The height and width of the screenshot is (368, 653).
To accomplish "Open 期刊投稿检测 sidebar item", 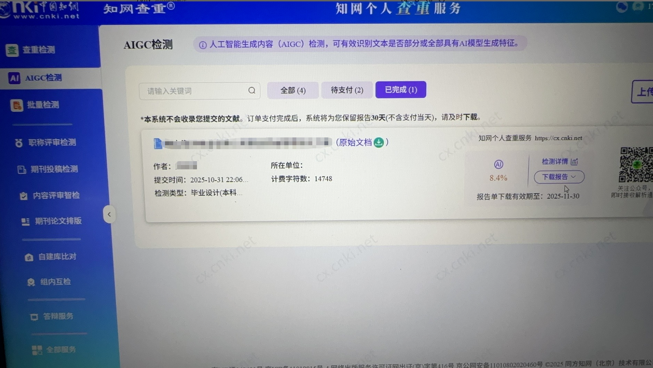I will [54, 169].
